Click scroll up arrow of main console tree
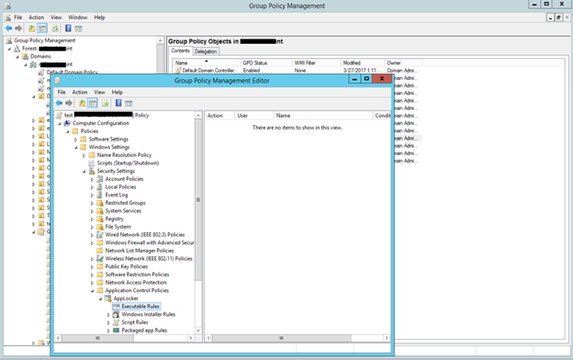The height and width of the screenshot is (360, 573). tap(160, 40)
